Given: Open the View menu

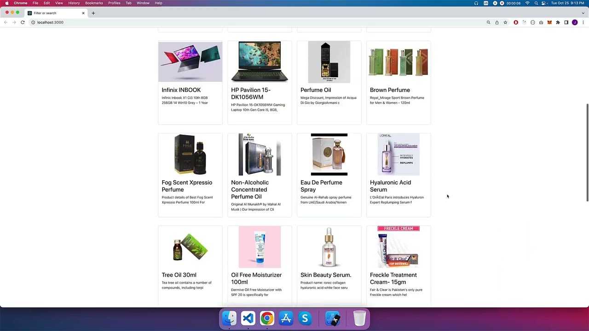Looking at the screenshot, I should (59, 3).
